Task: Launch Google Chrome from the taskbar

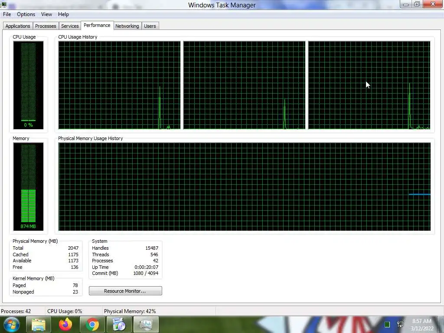Action: (92, 324)
